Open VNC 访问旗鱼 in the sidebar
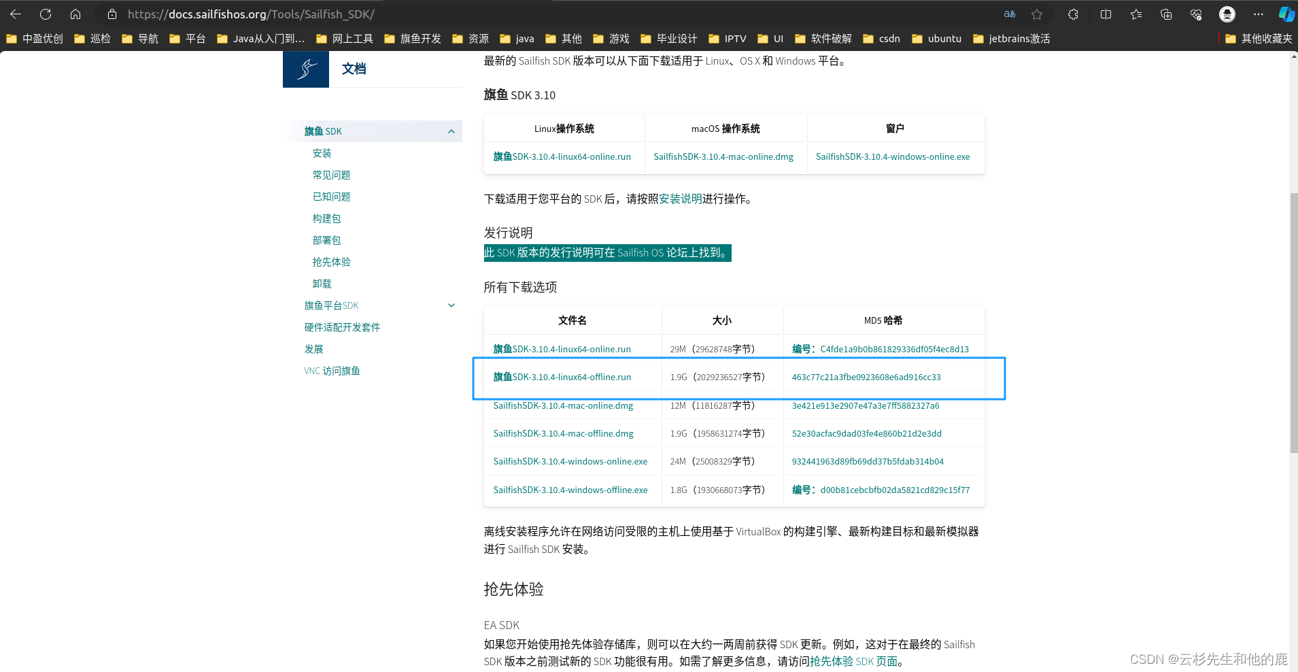Viewport: 1298px width, 672px height. 332,371
